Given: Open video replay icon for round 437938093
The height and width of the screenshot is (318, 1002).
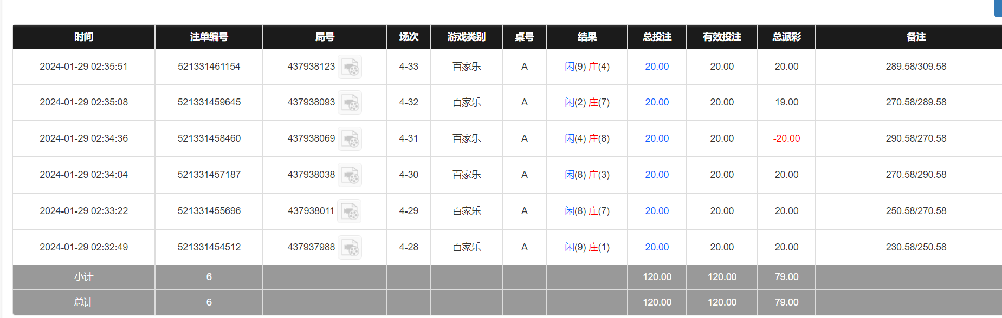Looking at the screenshot, I should click(350, 102).
